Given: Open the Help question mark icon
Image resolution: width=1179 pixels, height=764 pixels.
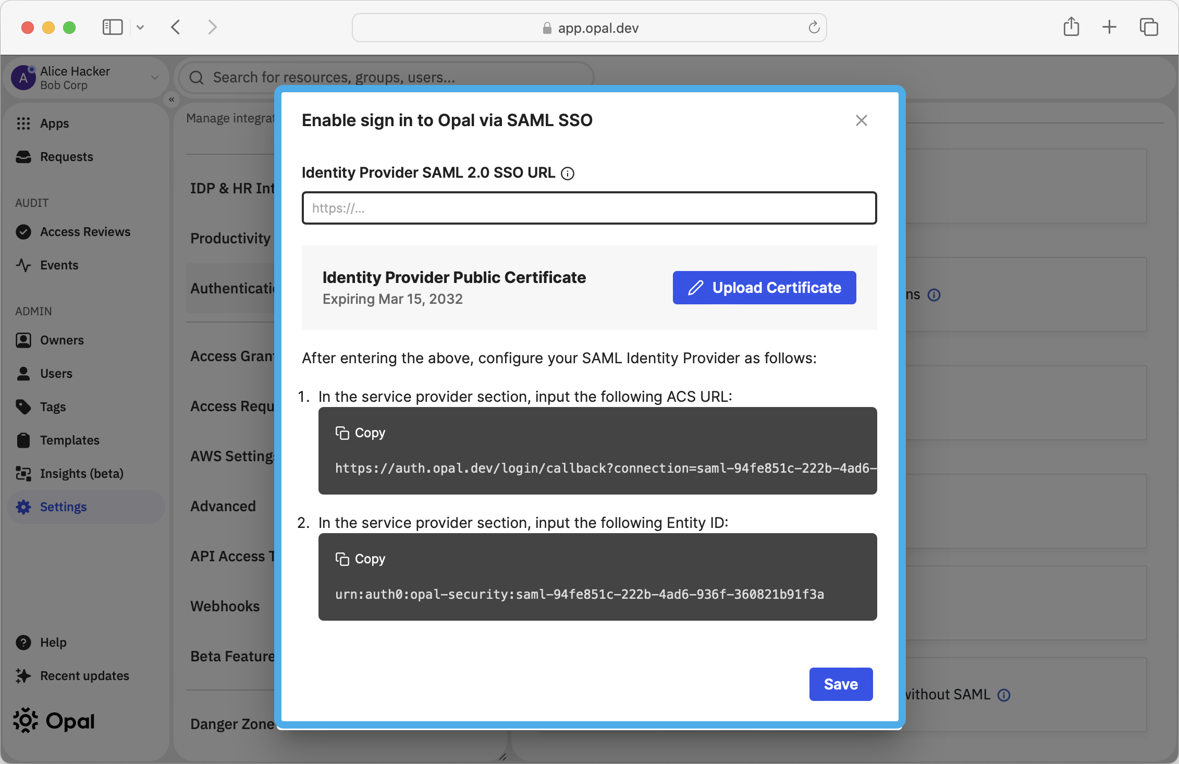Looking at the screenshot, I should click(23, 643).
